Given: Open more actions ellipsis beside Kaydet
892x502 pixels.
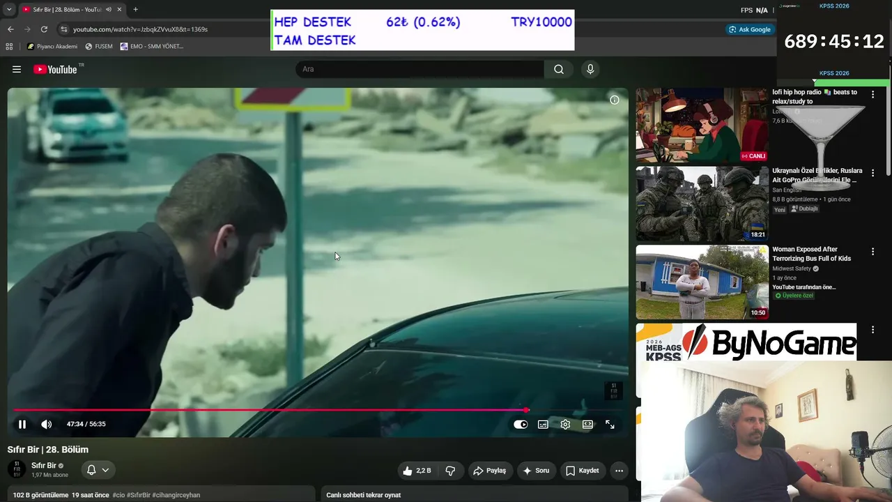Looking at the screenshot, I should click(x=619, y=471).
